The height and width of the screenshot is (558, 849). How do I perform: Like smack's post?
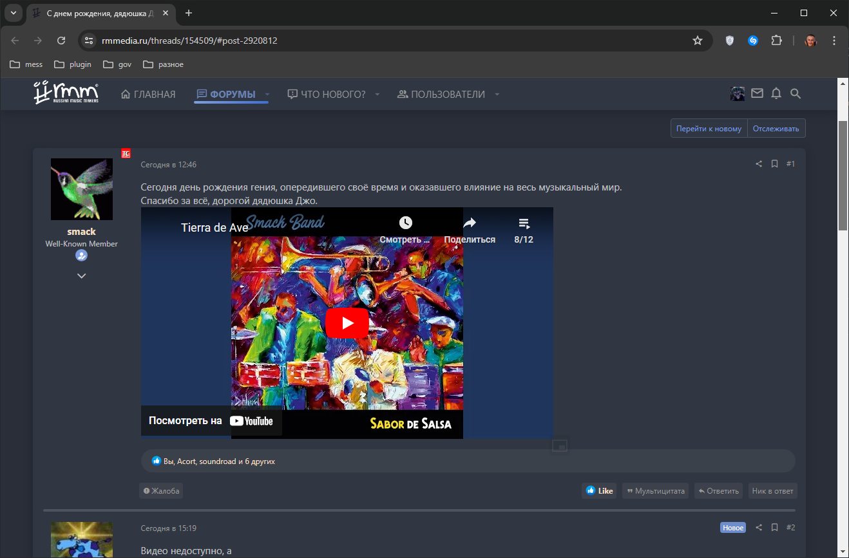pyautogui.click(x=599, y=491)
